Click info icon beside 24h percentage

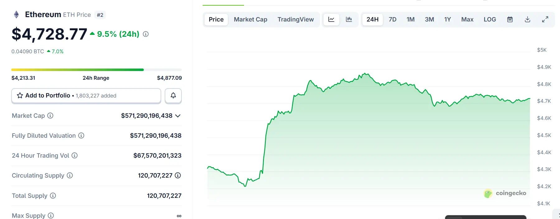point(146,34)
